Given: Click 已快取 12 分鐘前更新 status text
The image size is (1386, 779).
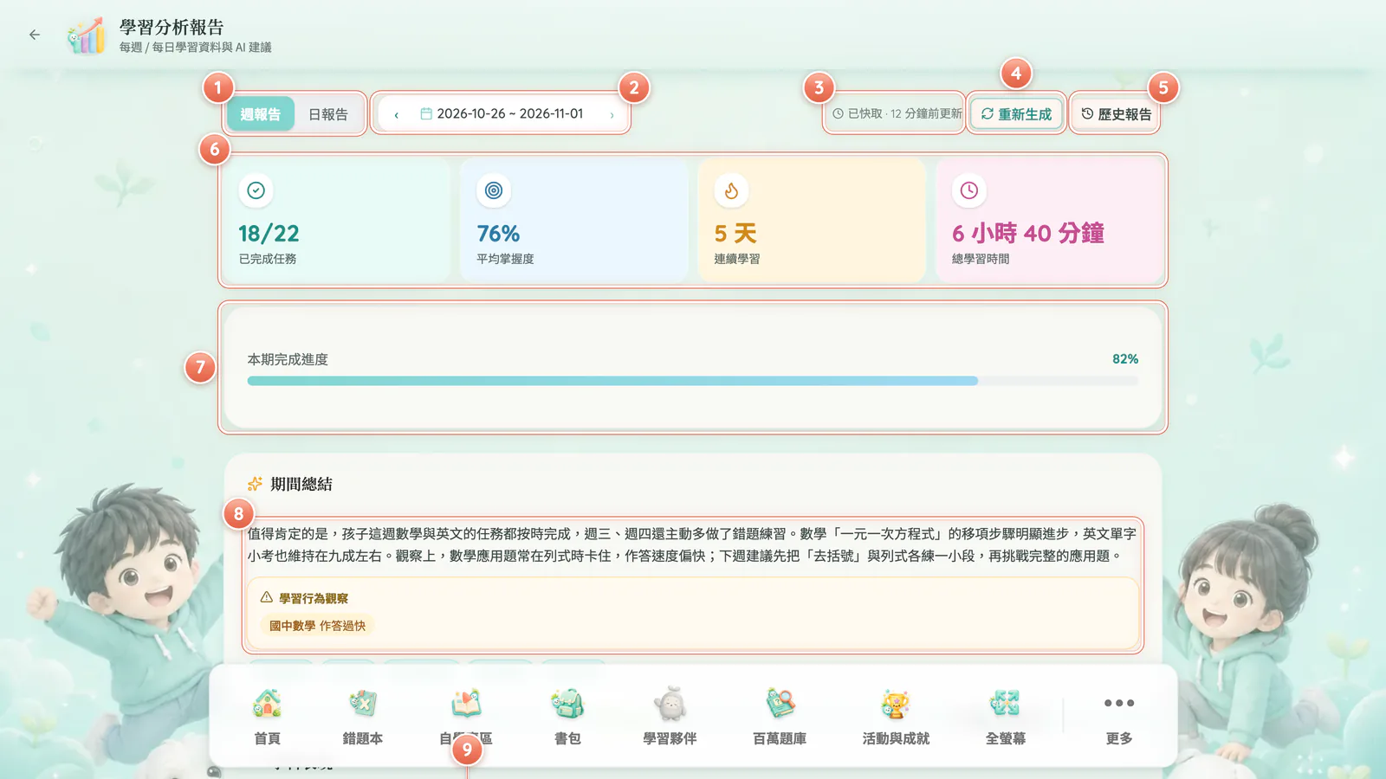Looking at the screenshot, I should coord(904,113).
